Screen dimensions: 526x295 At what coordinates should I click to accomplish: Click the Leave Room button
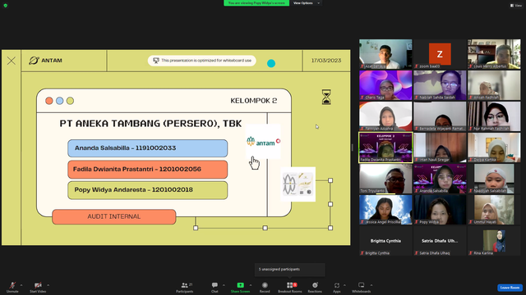click(510, 288)
